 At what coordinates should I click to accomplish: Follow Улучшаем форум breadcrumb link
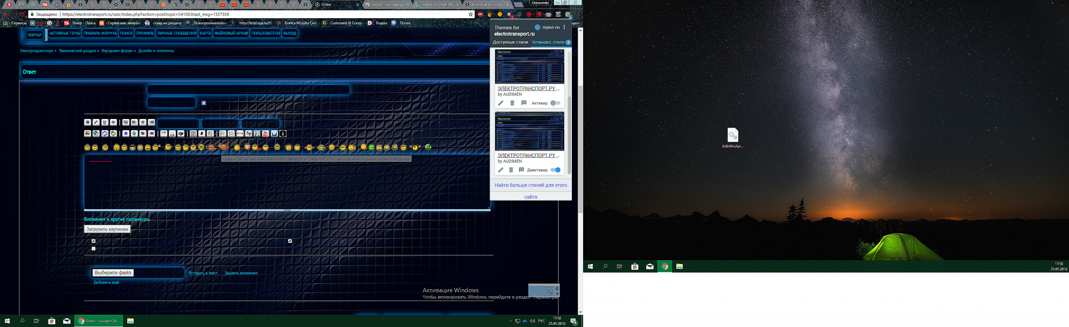pyautogui.click(x=117, y=51)
